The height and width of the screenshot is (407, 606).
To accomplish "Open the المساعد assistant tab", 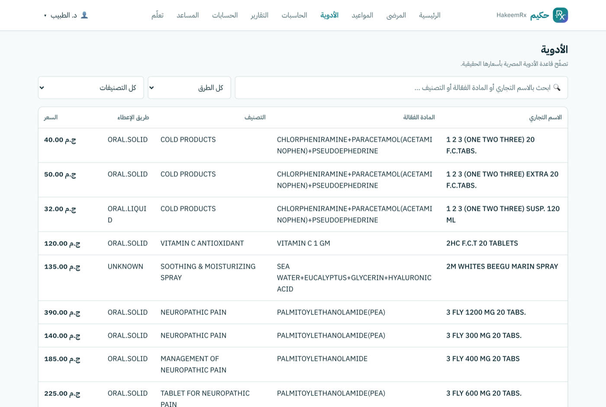I will [x=187, y=15].
